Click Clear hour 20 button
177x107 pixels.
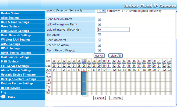(154, 66)
